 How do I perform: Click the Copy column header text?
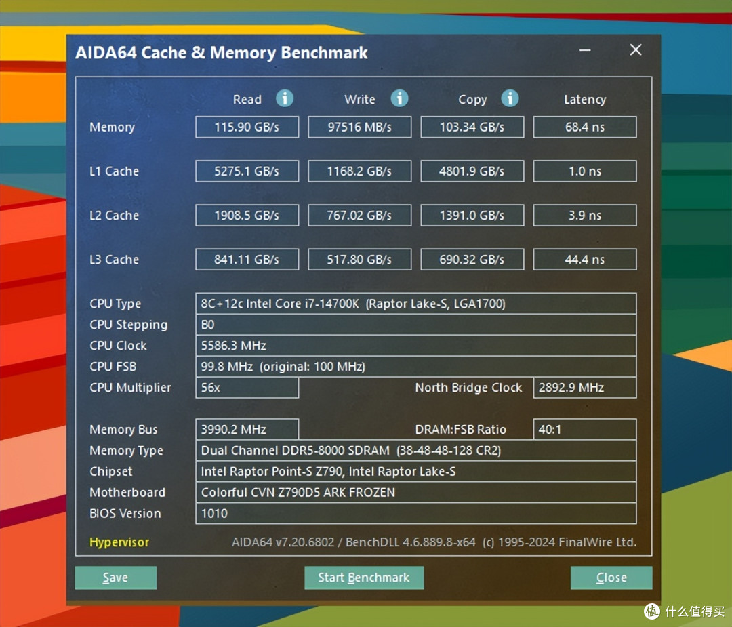pos(472,100)
